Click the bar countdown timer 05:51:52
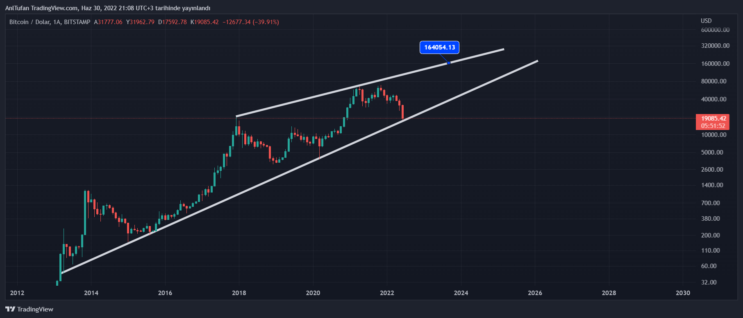Screen dimensions: 743x318 pyautogui.click(x=713, y=126)
